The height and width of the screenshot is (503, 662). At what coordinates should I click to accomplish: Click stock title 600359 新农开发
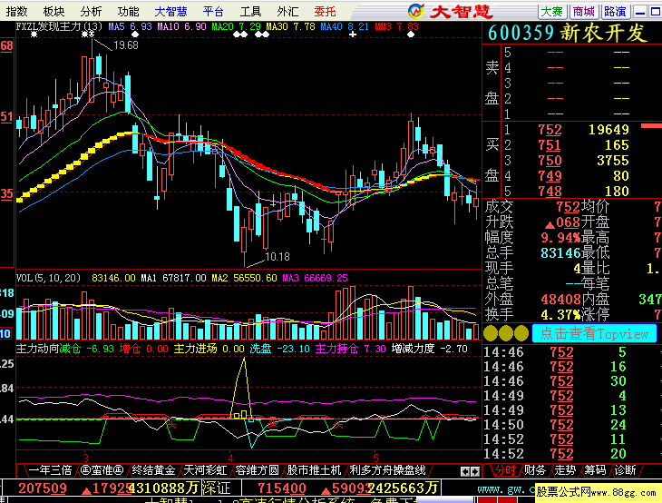tap(568, 33)
